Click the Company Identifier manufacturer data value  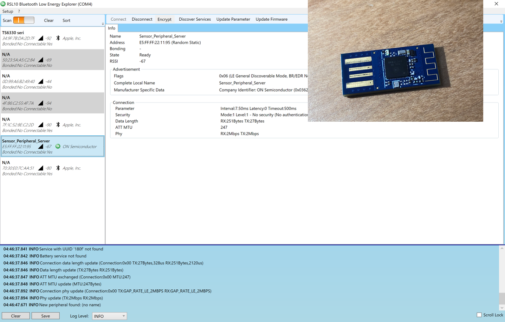pyautogui.click(x=263, y=90)
